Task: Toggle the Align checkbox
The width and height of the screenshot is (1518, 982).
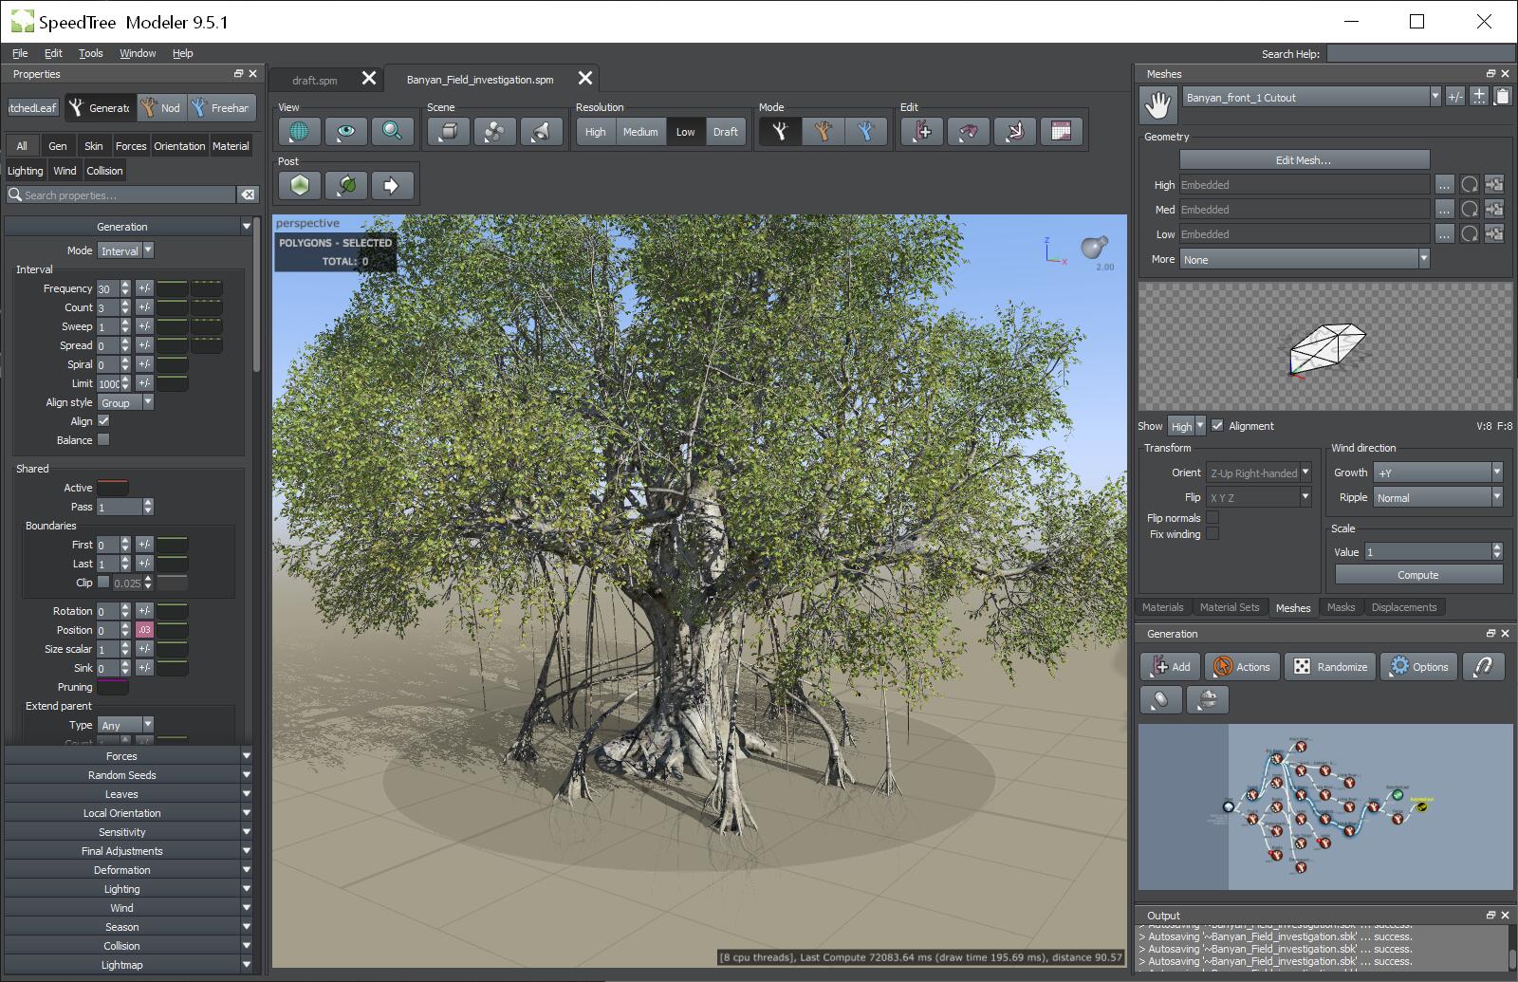Action: coord(103,420)
